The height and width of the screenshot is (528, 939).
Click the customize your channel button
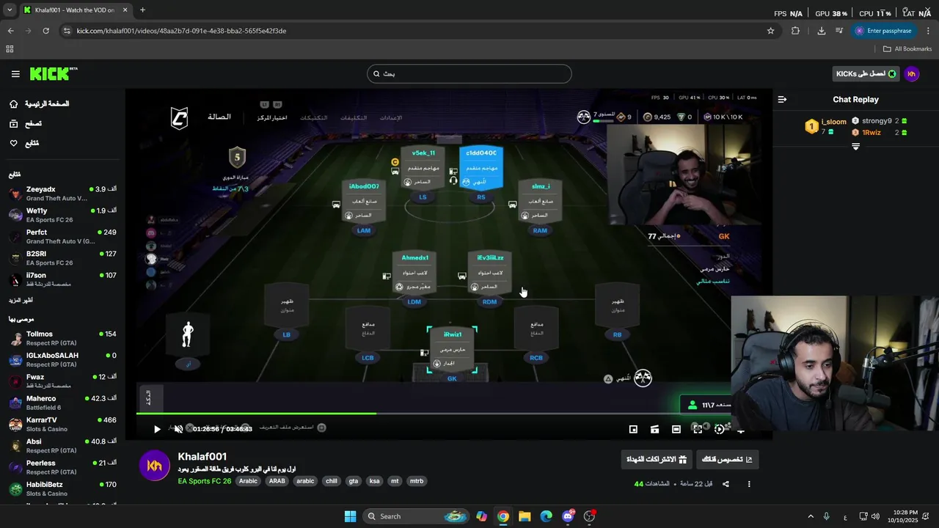tap(727, 460)
